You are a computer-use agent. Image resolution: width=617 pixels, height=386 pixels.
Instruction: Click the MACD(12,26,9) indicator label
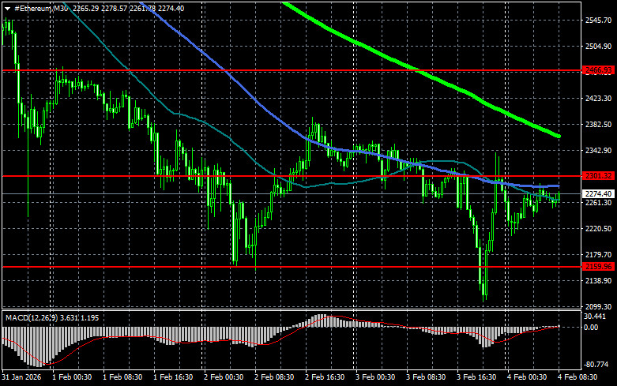coord(32,317)
